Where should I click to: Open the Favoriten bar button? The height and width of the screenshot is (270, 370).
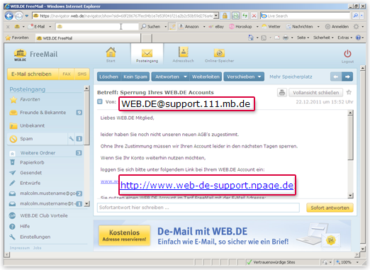click(17, 38)
